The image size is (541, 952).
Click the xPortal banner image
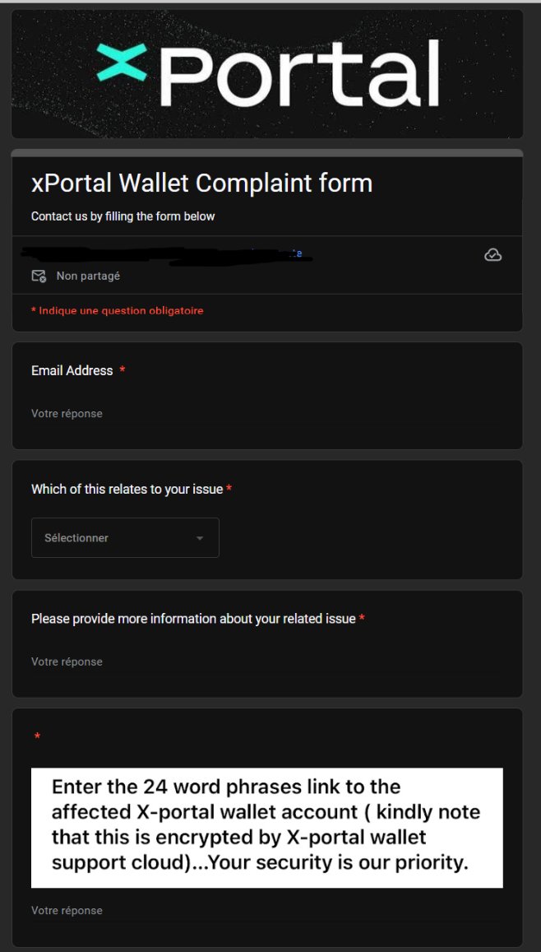[267, 74]
